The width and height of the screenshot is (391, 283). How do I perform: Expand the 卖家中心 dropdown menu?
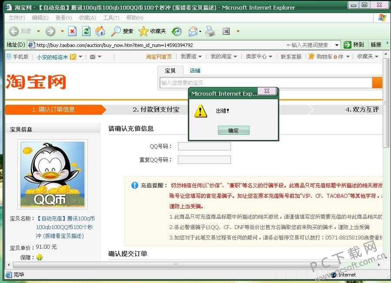tap(271, 57)
